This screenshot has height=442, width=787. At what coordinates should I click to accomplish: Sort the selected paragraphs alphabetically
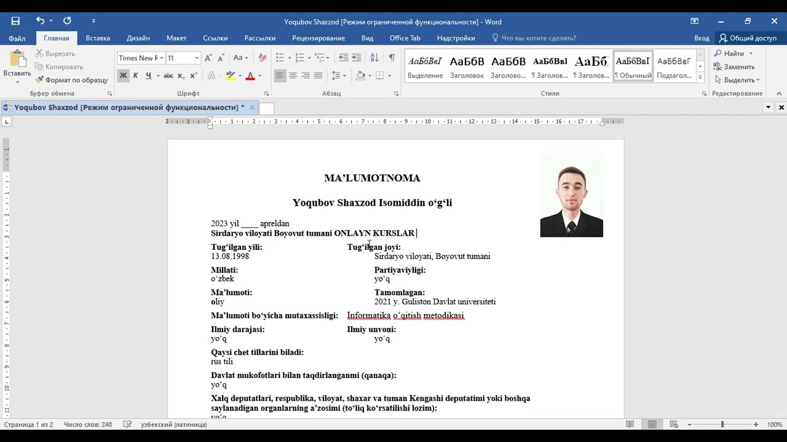[x=375, y=58]
